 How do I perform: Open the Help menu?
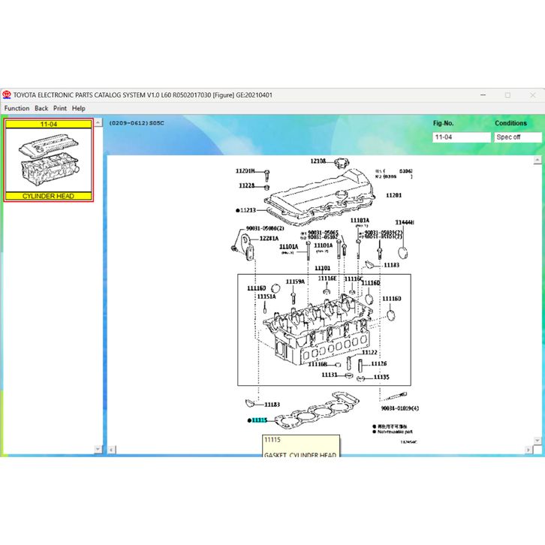[x=79, y=108]
